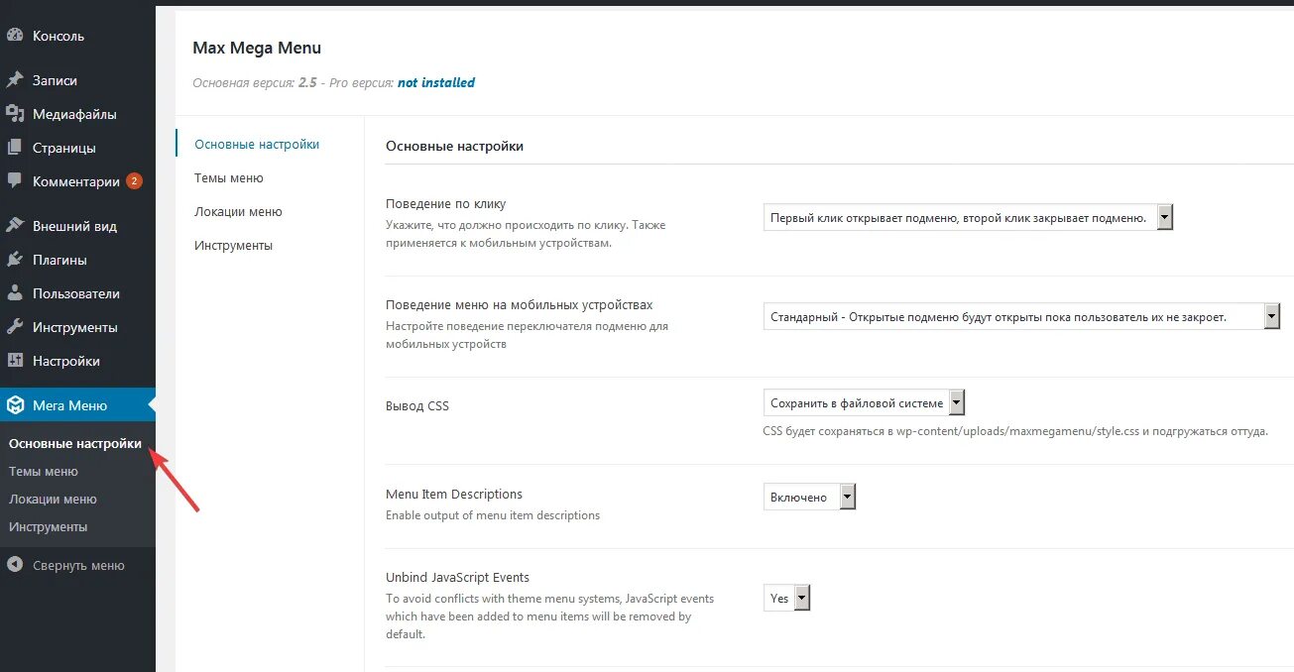The width and height of the screenshot is (1294, 672).
Task: Click the Консоль dashboard icon
Action: click(15, 36)
